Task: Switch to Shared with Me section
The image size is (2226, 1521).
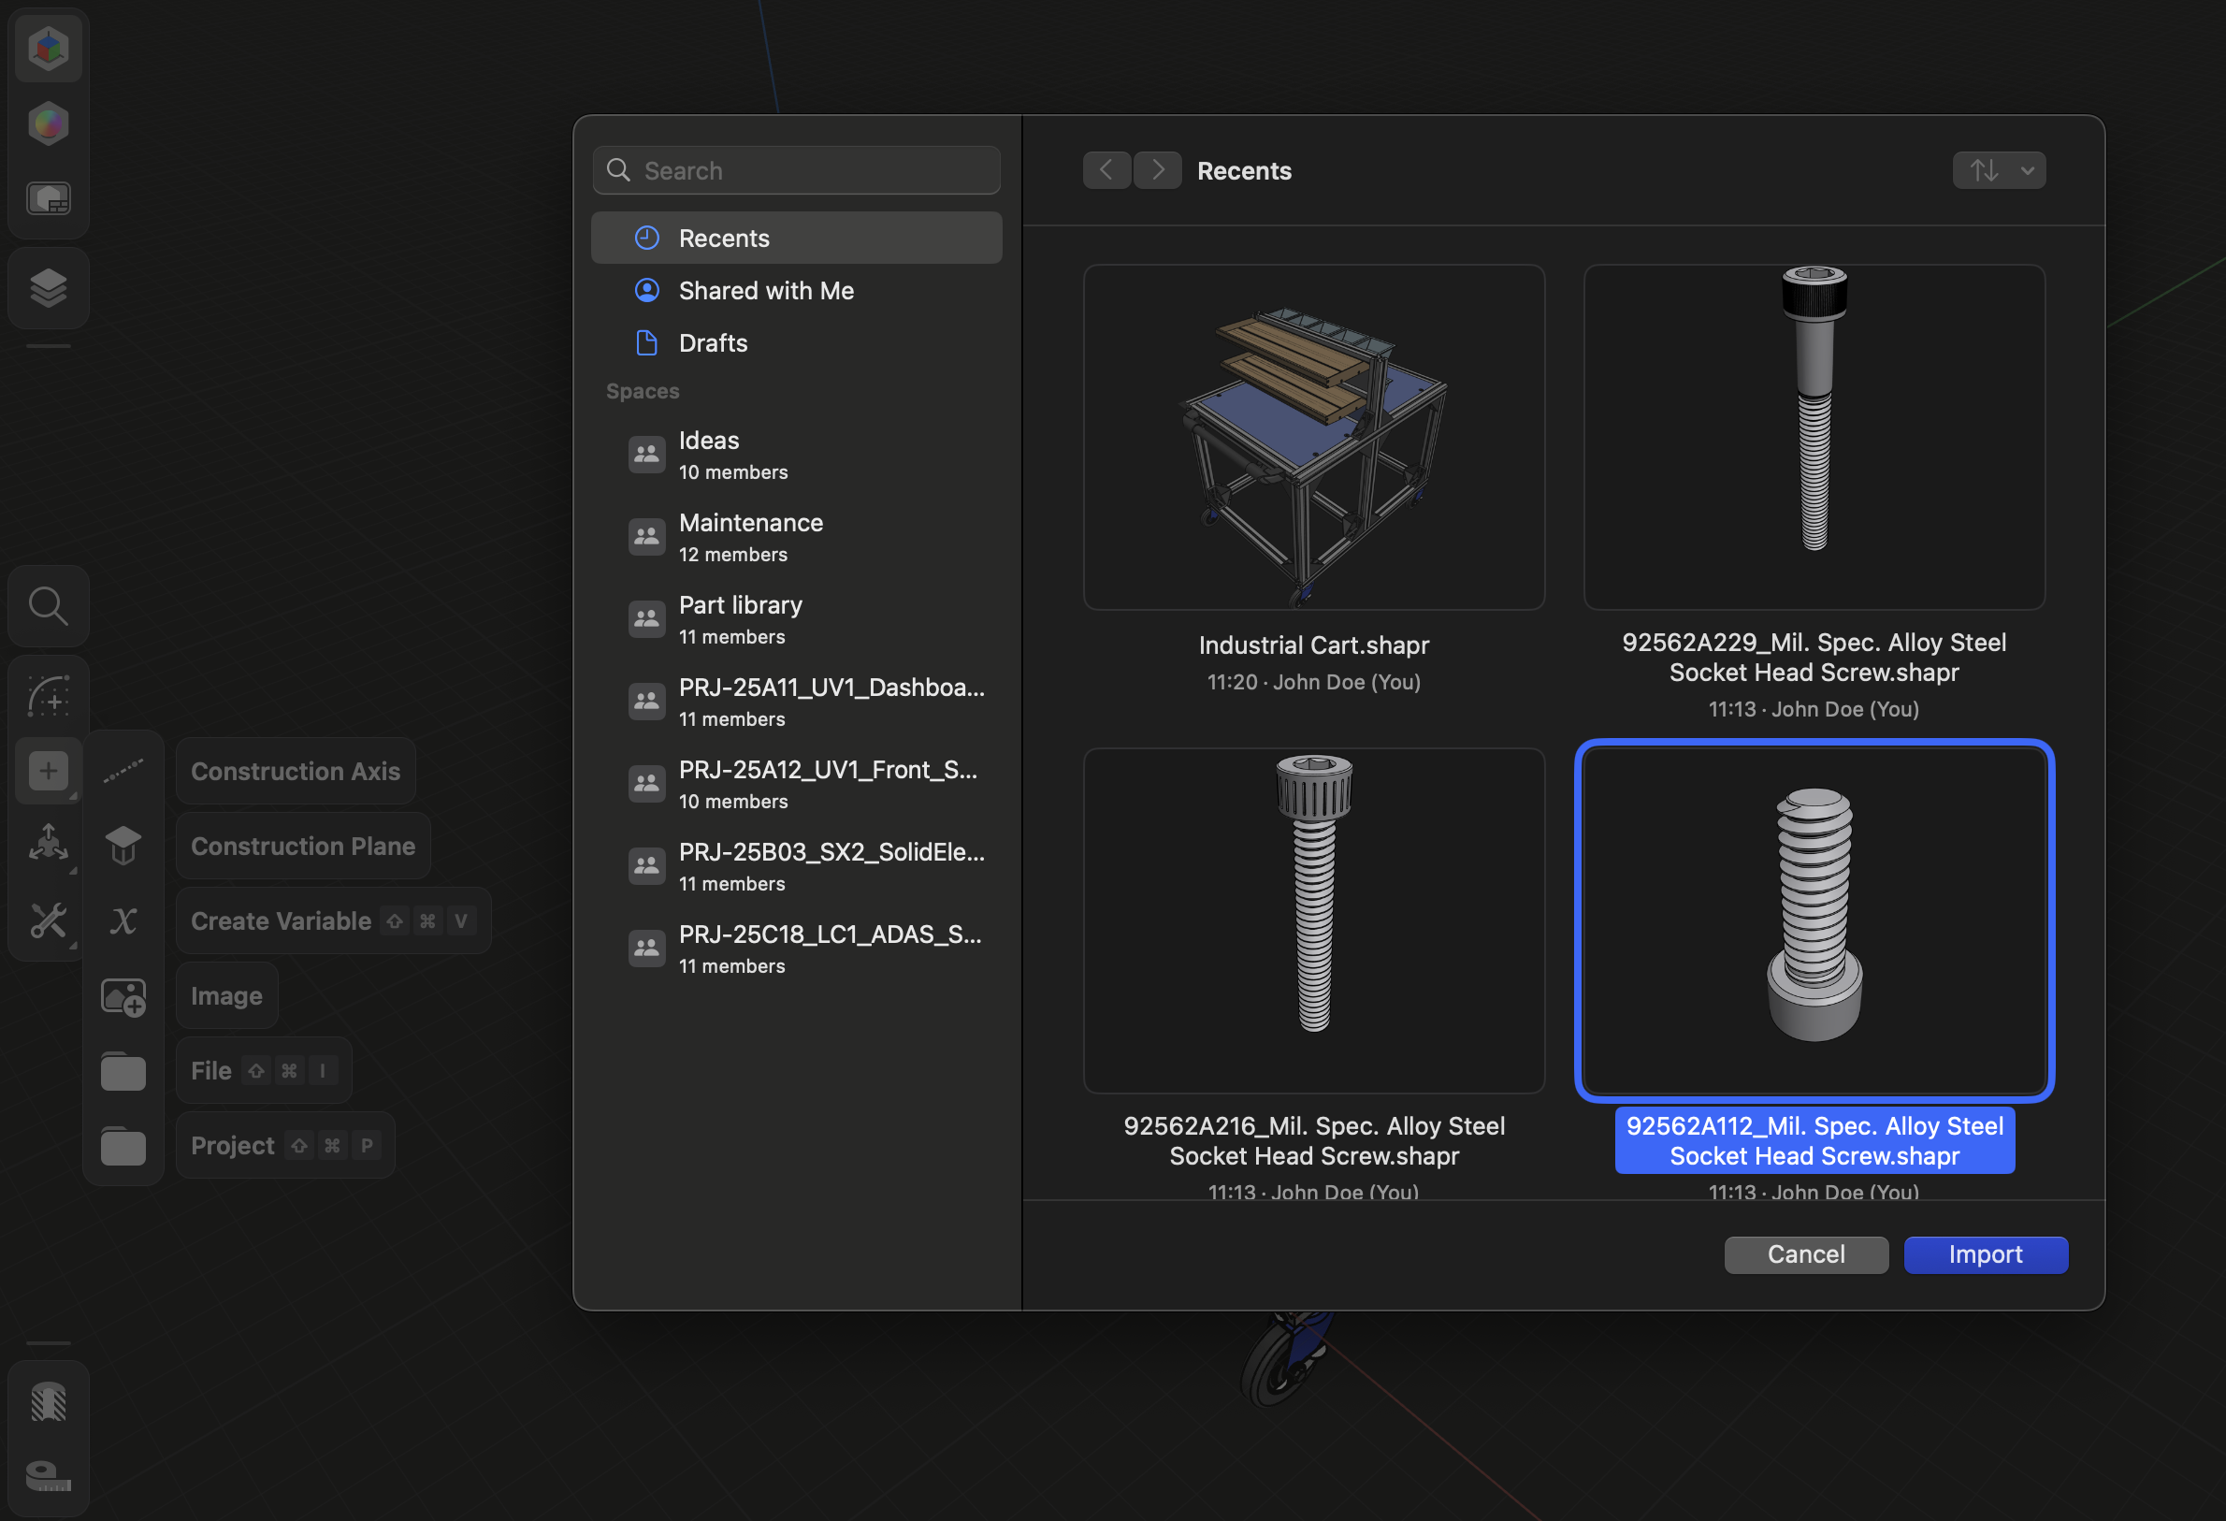Action: click(766, 290)
